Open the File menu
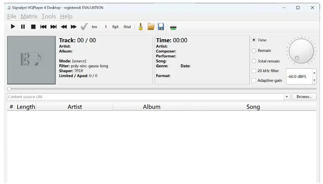 pos(11,16)
